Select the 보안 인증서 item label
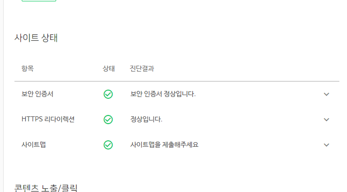Screen dimensions: 347x192 (38, 94)
